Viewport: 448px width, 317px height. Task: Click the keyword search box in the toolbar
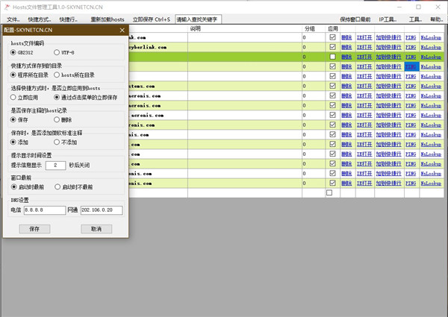[x=197, y=19]
